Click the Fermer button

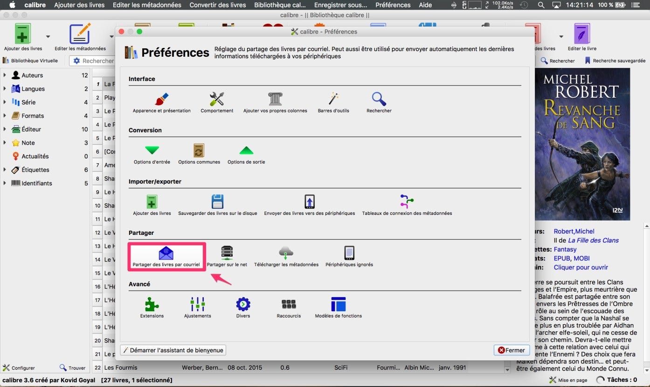(512, 350)
